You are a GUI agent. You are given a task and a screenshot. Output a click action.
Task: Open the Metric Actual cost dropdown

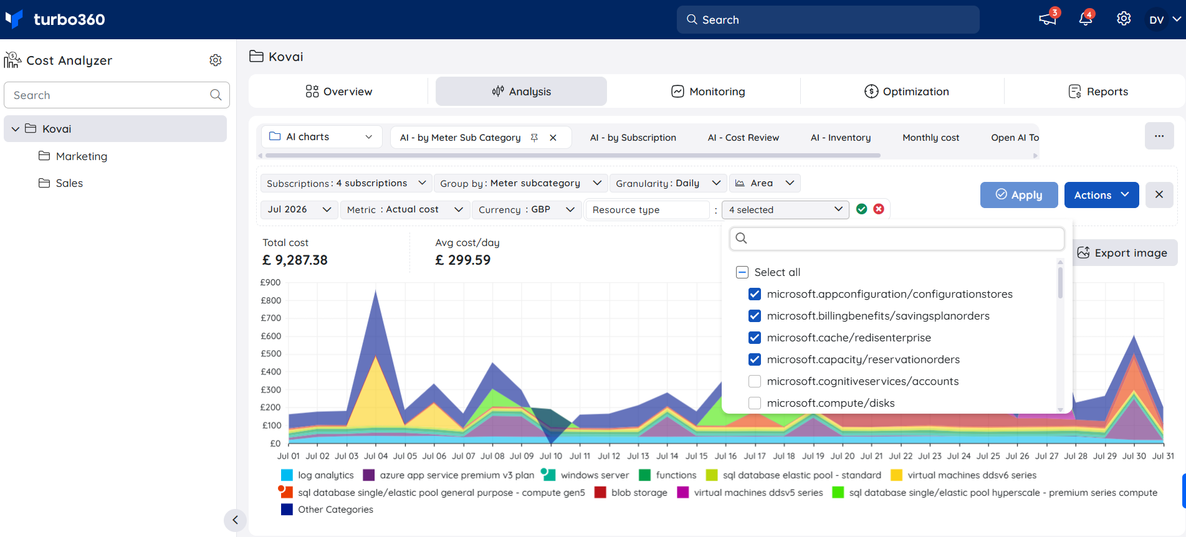[404, 209]
